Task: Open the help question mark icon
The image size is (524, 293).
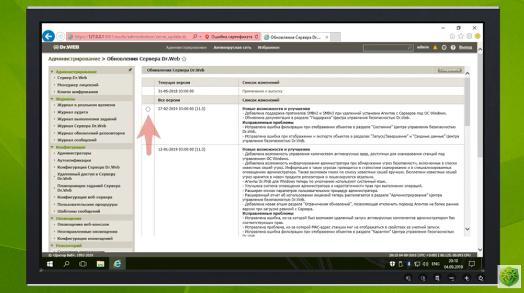Action: (x=453, y=48)
